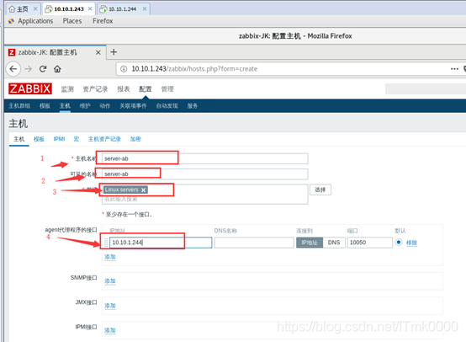Click the IP地址 field with 10.10.1.244

tap(161, 243)
